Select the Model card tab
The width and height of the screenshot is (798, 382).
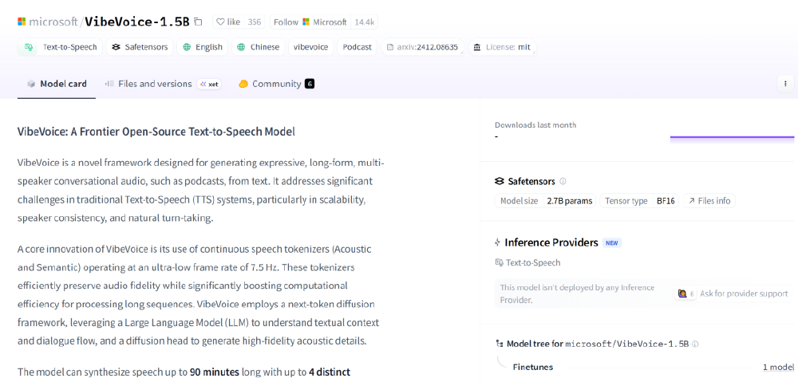tap(57, 84)
